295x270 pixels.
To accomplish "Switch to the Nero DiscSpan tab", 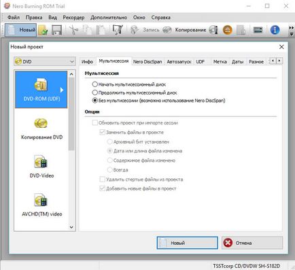I will [x=147, y=62].
